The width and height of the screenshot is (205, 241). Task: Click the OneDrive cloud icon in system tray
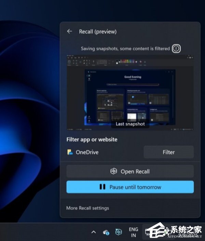coord(106,232)
